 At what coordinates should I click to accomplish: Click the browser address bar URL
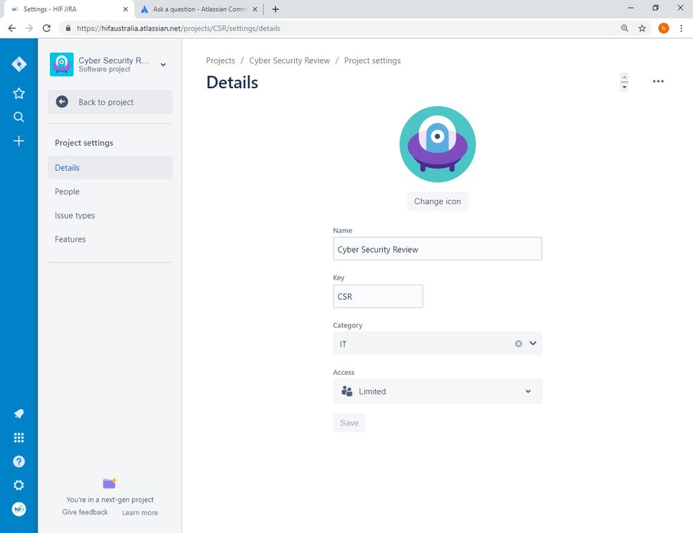178,28
